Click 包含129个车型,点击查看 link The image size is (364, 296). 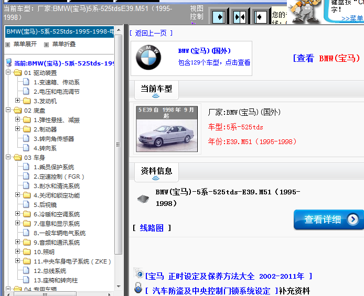click(214, 62)
